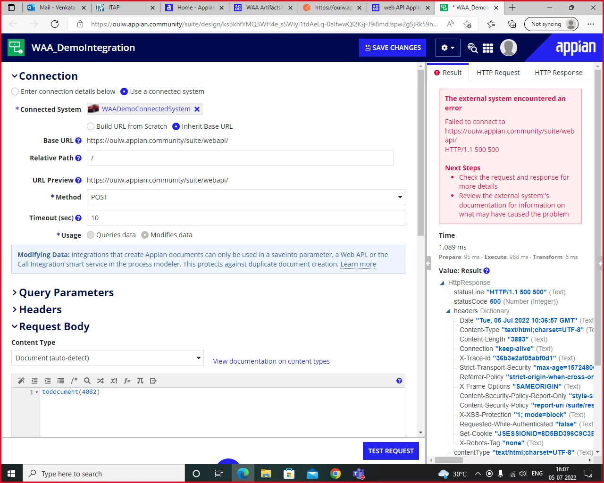Collapse the headers Dictionary node
Screen dimensions: 604x483
[448, 311]
